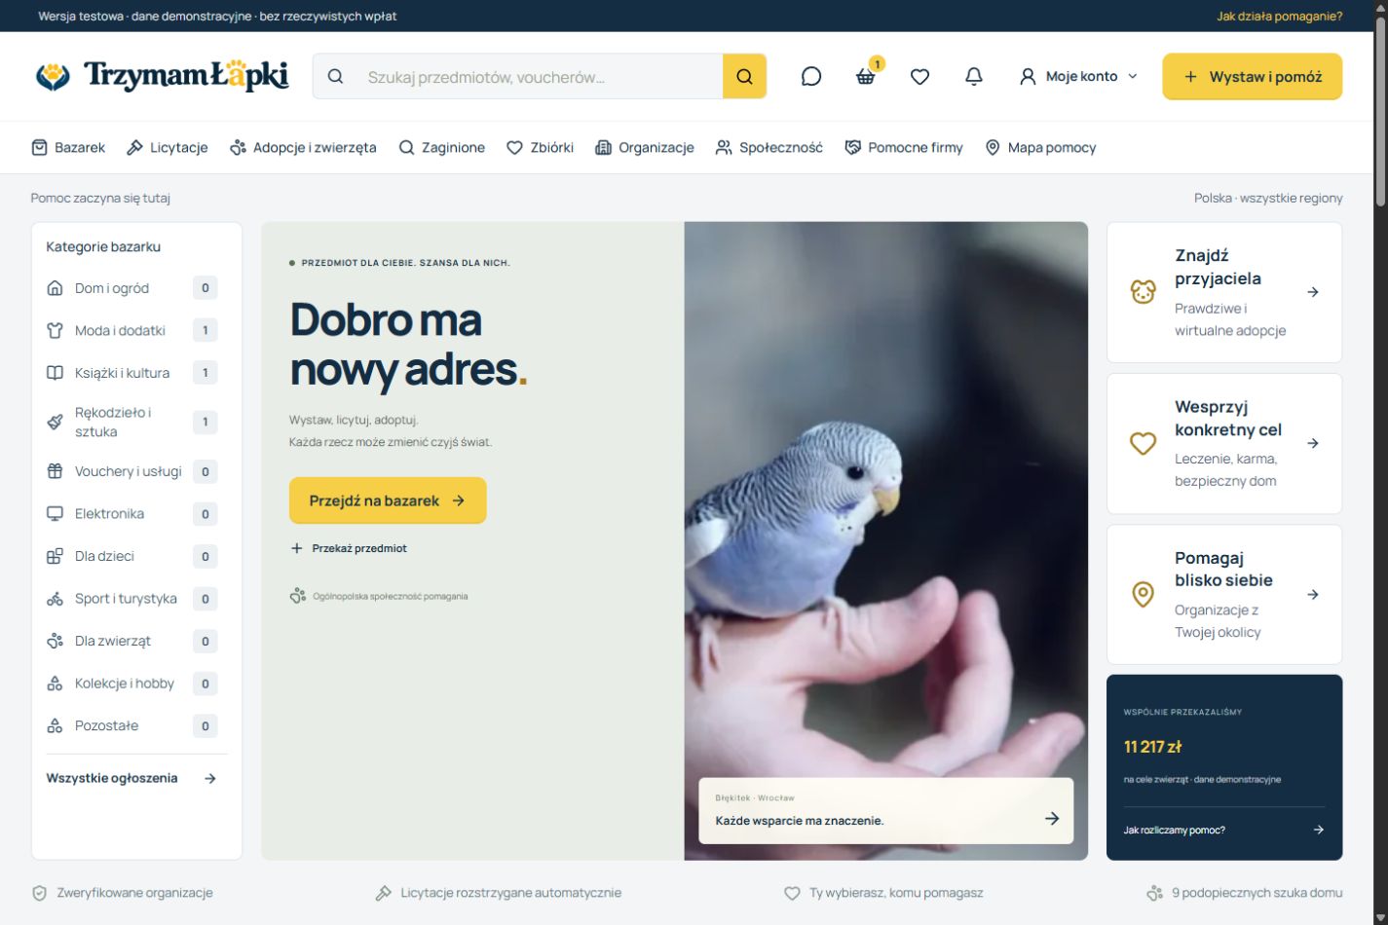Open the Bazarek menu item
1388x925 pixels.
coord(68,147)
